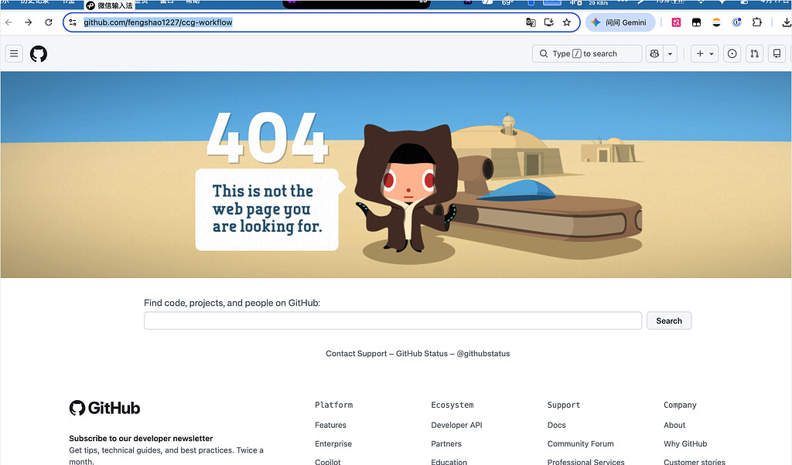Bookmark this page with the star
792x465 pixels.
(567, 22)
